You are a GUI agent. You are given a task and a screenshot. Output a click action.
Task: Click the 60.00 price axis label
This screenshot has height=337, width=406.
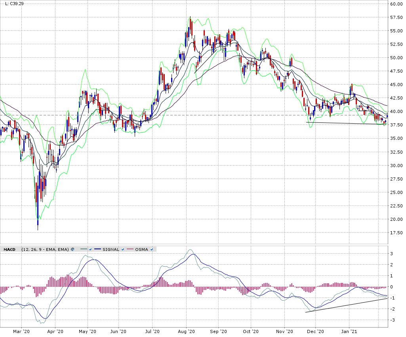coord(396,4)
